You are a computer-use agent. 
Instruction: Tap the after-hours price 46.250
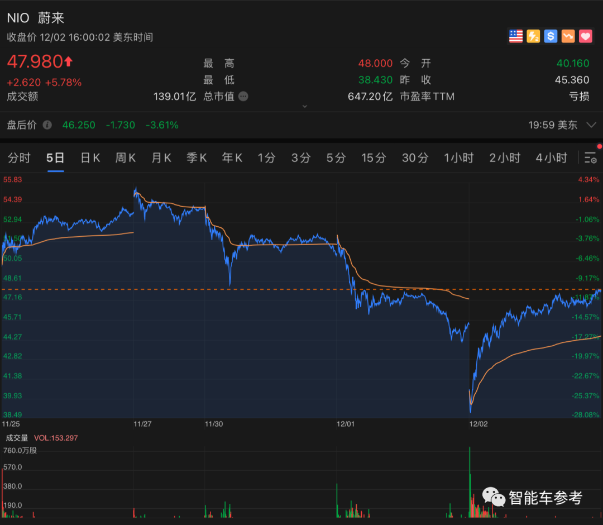[79, 125]
